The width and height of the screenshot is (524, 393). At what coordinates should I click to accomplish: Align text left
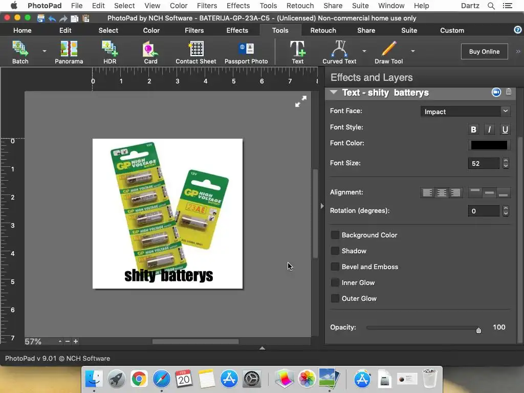[x=427, y=193]
